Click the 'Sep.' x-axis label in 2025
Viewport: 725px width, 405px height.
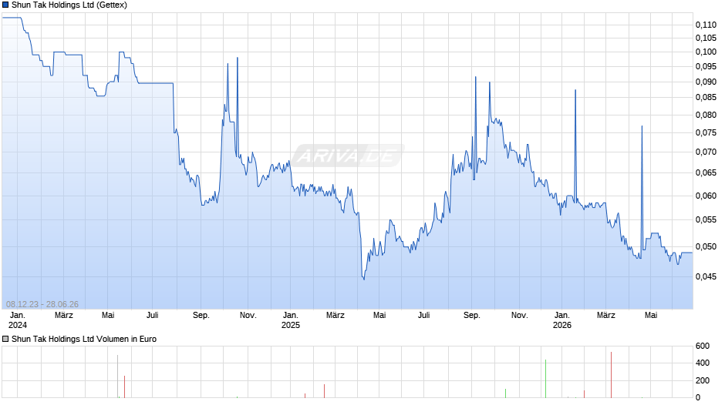(x=471, y=316)
